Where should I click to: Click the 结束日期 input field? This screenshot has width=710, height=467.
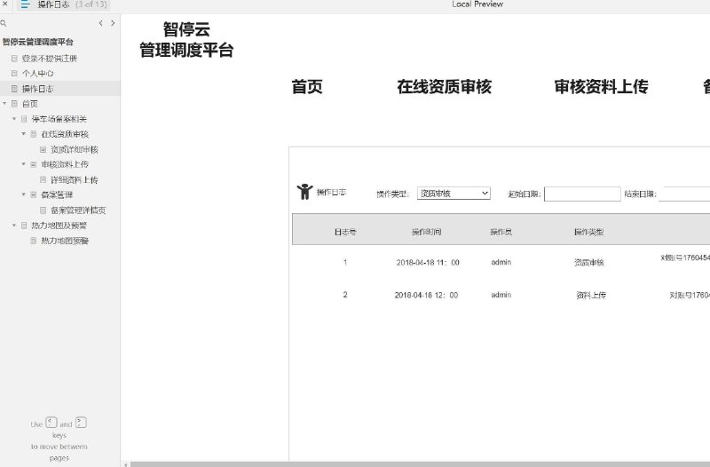pos(684,194)
